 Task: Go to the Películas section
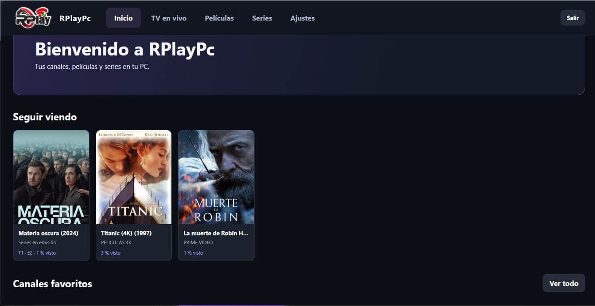pos(219,18)
